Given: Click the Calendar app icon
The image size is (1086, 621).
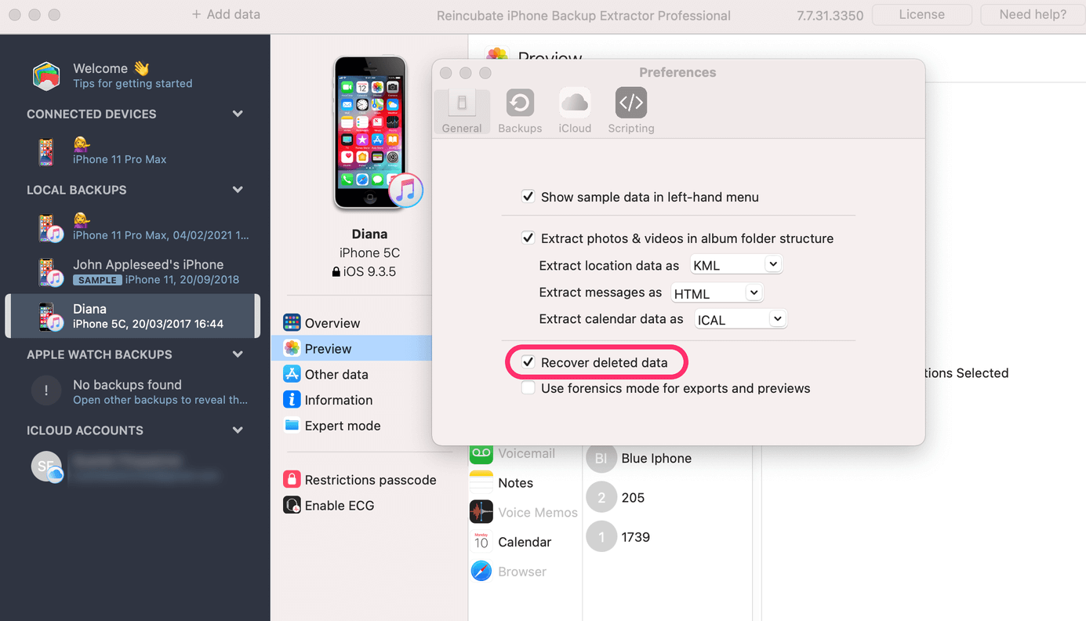Looking at the screenshot, I should (481, 541).
